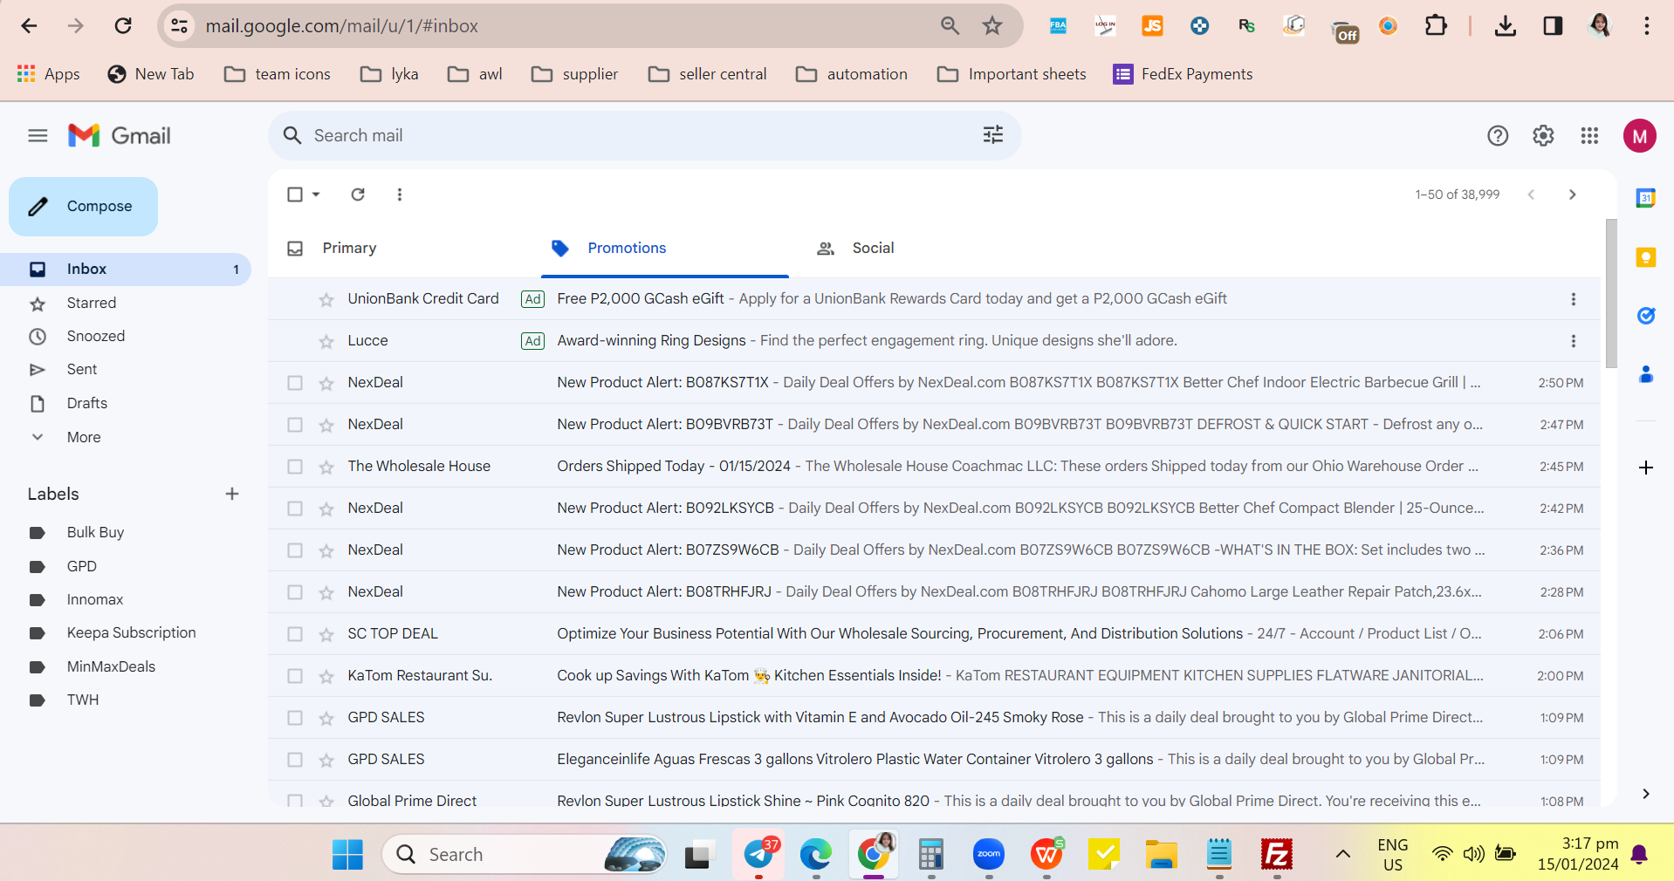Viewport: 1674px width, 881px height.
Task: Select the NexDeal 2:47 PM email checkbox
Action: (x=295, y=425)
